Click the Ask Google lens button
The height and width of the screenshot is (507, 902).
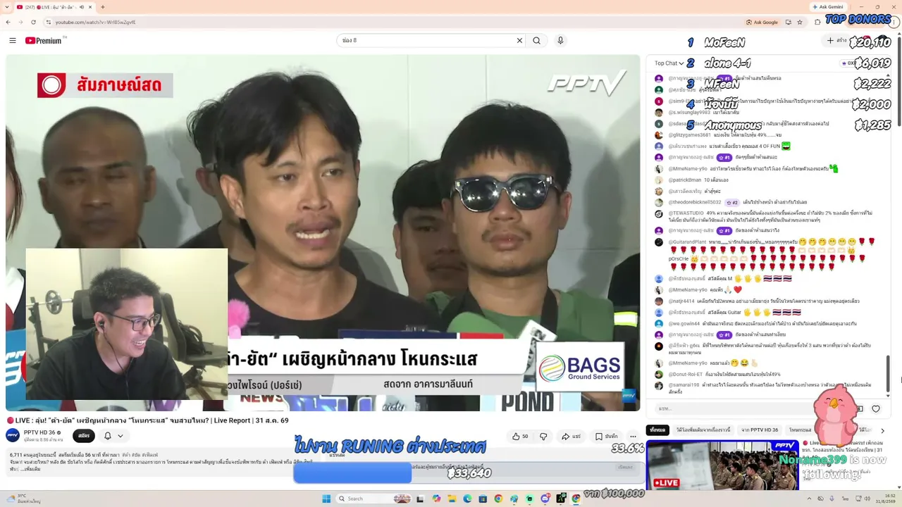[x=762, y=22]
